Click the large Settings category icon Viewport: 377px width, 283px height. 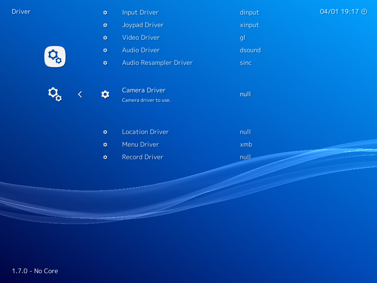tap(55, 56)
